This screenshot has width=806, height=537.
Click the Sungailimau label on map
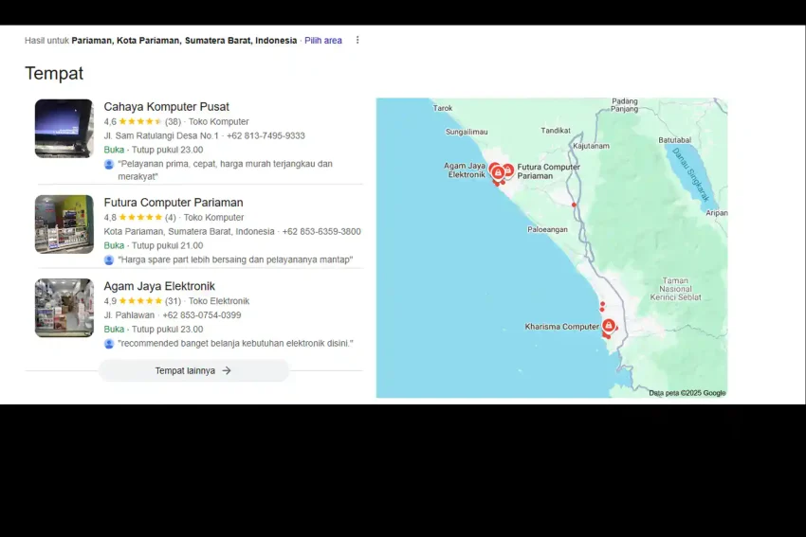[x=467, y=132]
